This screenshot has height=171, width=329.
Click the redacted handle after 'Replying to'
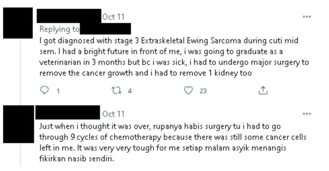tap(105, 29)
